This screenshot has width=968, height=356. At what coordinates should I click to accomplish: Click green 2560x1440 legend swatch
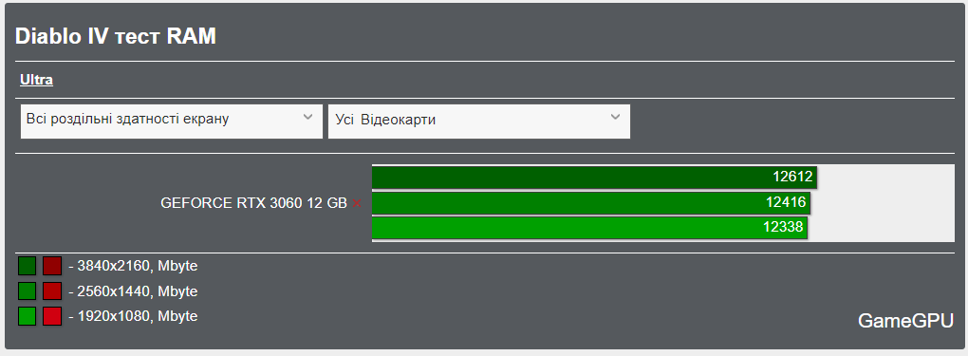tap(28, 291)
